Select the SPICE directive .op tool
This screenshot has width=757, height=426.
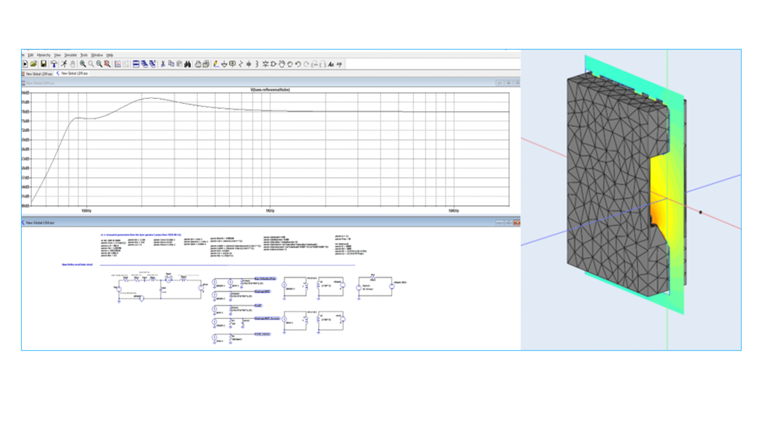(x=339, y=64)
